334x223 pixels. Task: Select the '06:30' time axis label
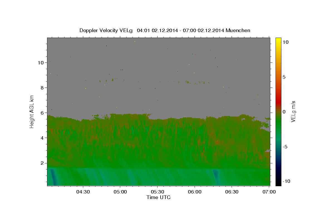coord(232,192)
